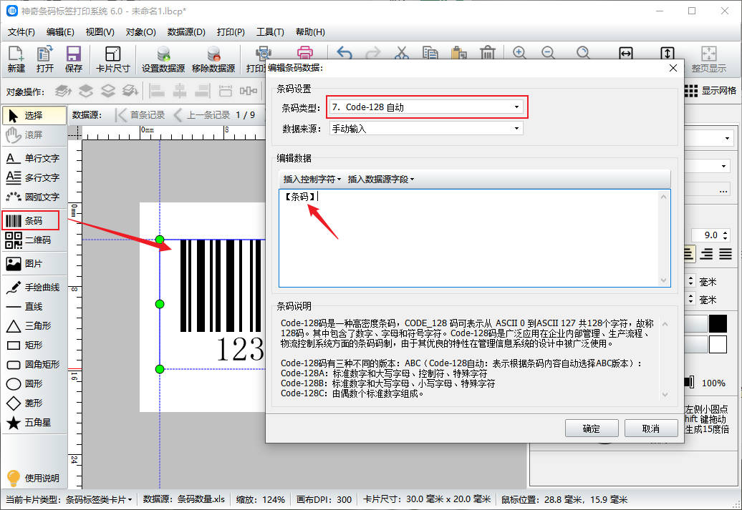Image resolution: width=742 pixels, height=510 pixels.
Task: Toggle right text alignment in the side panel
Action: tap(706, 255)
